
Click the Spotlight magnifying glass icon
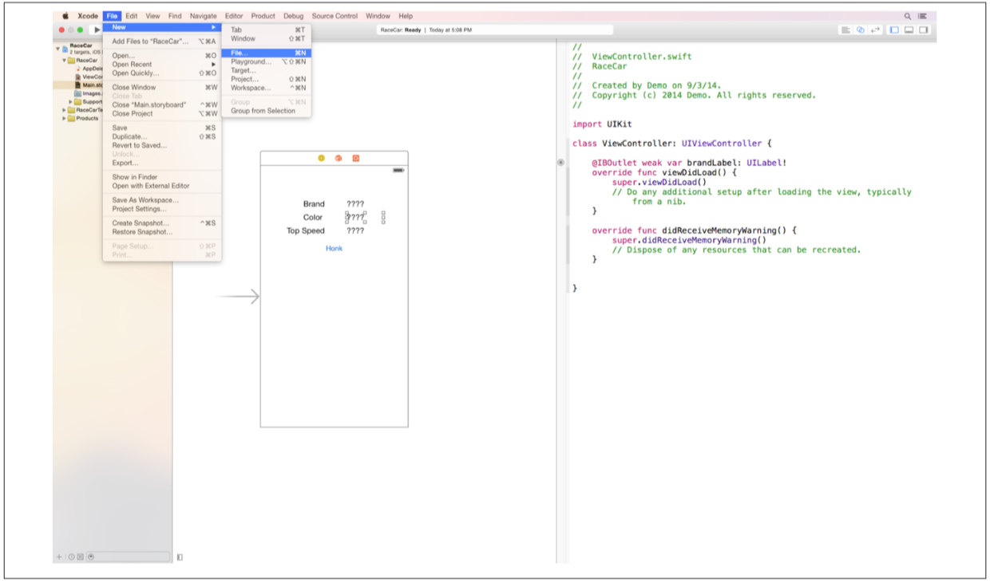pos(908,16)
